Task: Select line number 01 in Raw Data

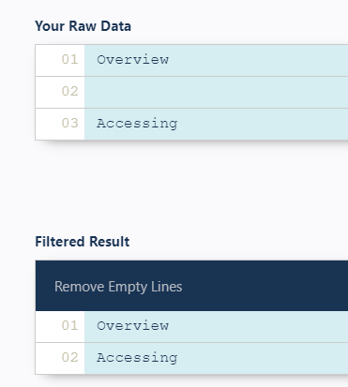Action: pos(69,60)
